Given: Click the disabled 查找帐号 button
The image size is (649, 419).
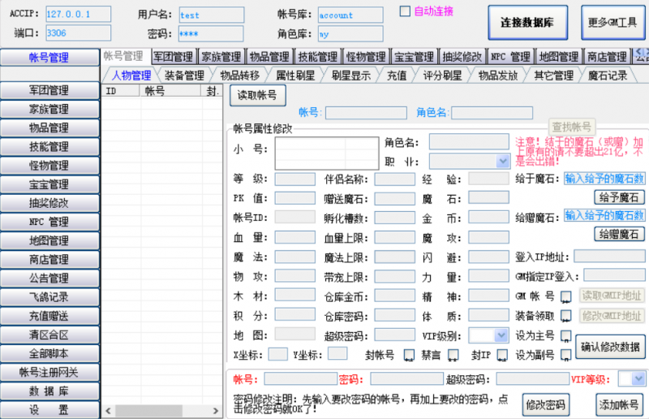Looking at the screenshot, I should pos(572,127).
